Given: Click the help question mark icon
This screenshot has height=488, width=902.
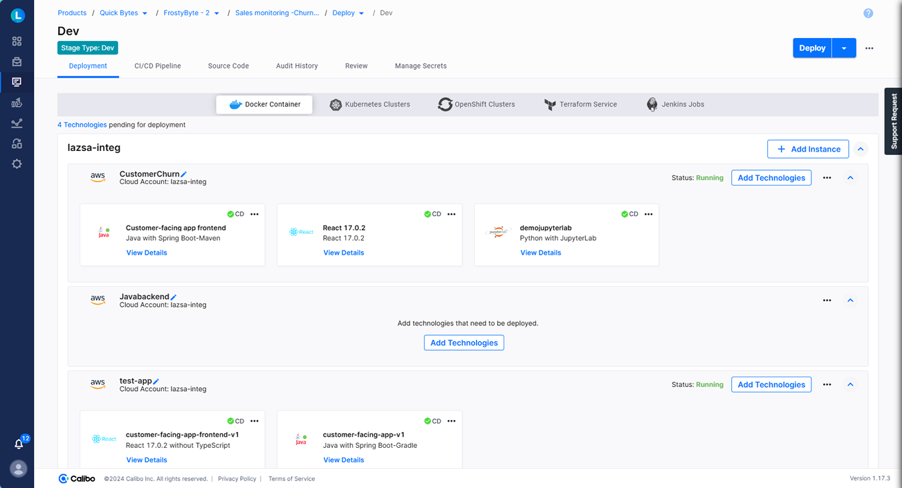Looking at the screenshot, I should coord(868,12).
